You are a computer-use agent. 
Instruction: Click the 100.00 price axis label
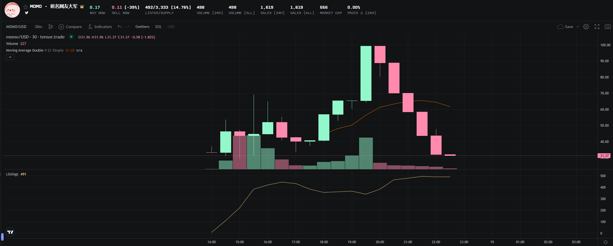point(605,45)
